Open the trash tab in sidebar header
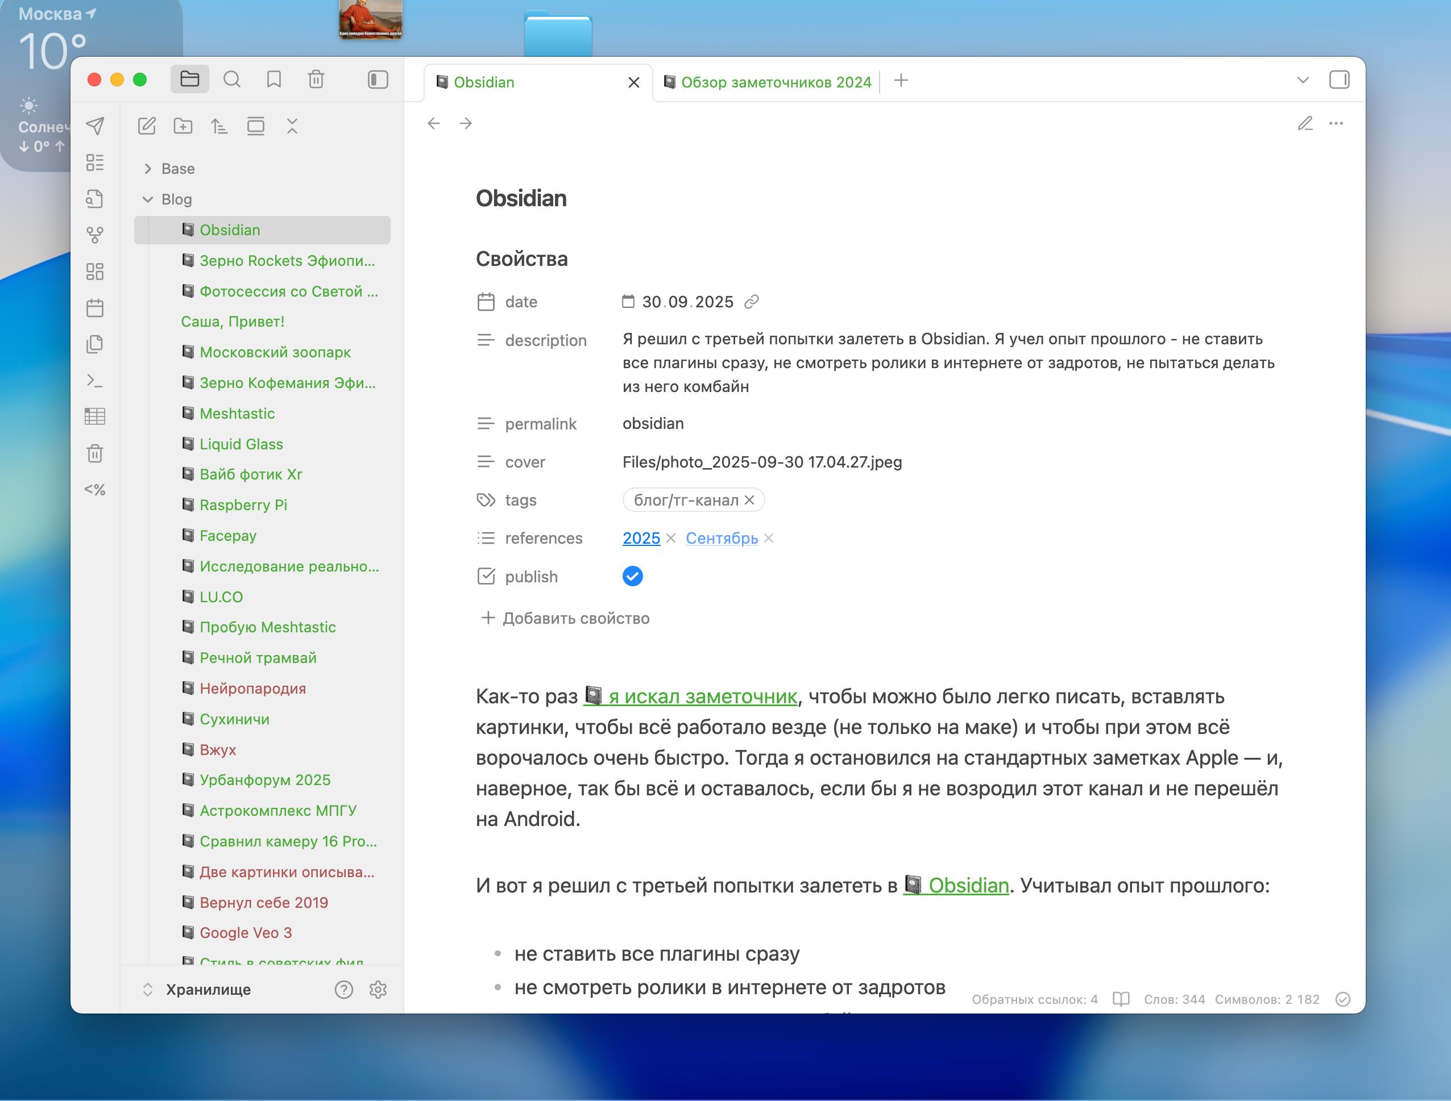Image resolution: width=1451 pixels, height=1101 pixels. [316, 80]
